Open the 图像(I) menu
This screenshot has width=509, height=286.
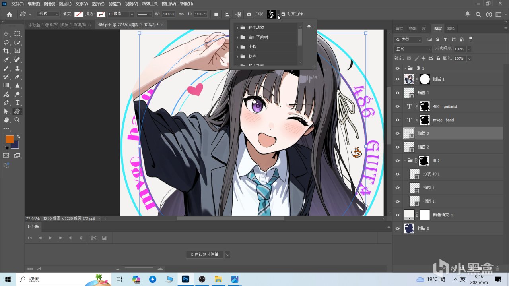[x=50, y=4]
